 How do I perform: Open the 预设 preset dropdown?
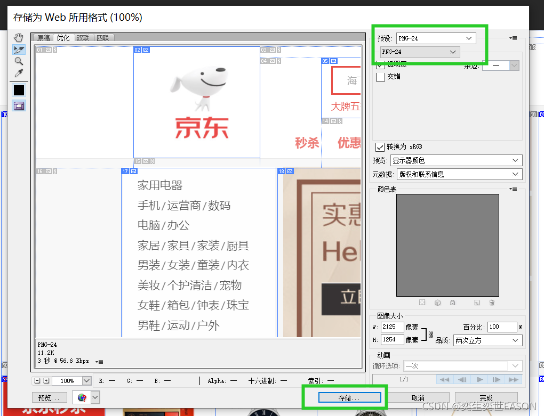point(436,38)
